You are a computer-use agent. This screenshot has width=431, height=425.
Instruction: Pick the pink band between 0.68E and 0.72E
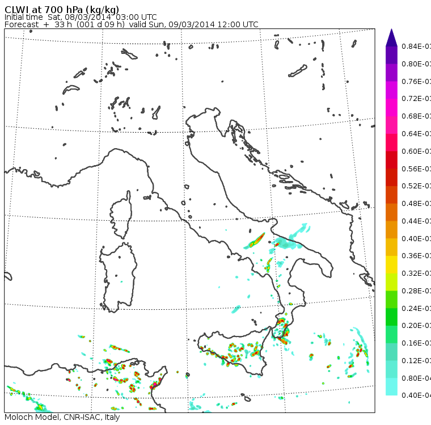coord(391,108)
